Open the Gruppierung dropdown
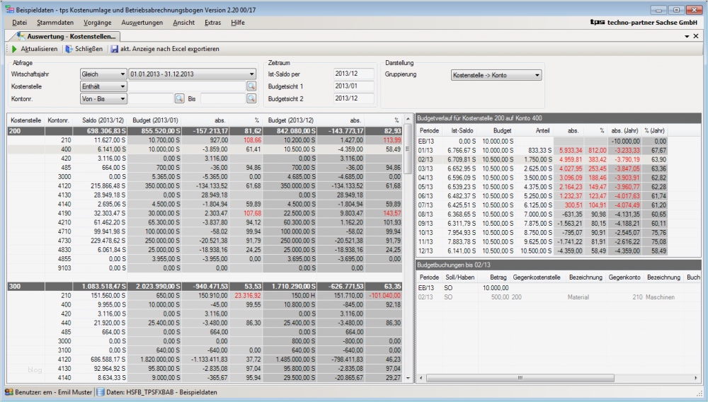Image resolution: width=708 pixels, height=402 pixels. pyautogui.click(x=496, y=74)
